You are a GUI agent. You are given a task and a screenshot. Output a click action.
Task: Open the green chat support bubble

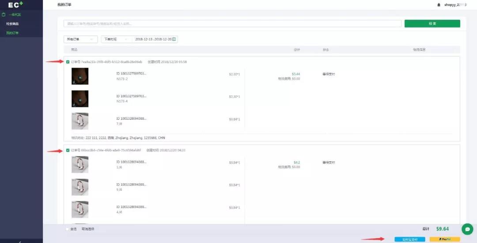tap(467, 229)
